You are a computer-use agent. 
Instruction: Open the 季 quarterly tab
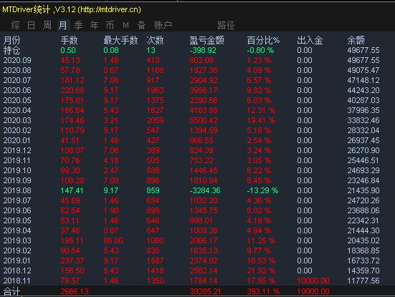click(x=78, y=25)
